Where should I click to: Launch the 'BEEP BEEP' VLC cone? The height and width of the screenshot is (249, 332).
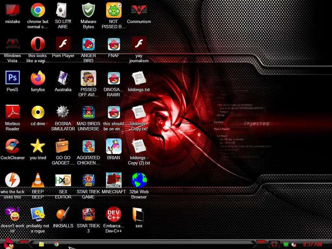38,180
